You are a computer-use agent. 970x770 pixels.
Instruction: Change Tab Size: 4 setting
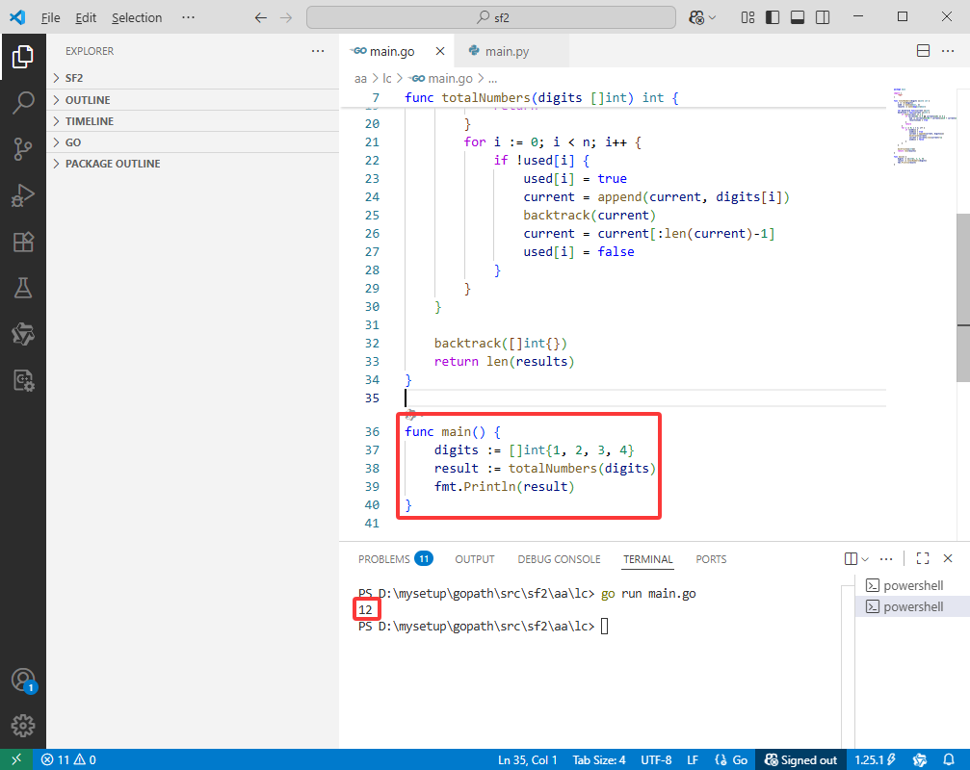[599, 759]
